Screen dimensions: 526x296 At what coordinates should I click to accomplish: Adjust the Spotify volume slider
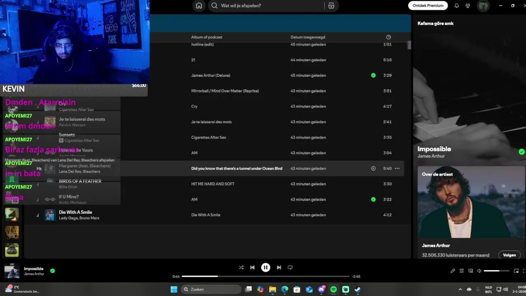pyautogui.click(x=496, y=271)
